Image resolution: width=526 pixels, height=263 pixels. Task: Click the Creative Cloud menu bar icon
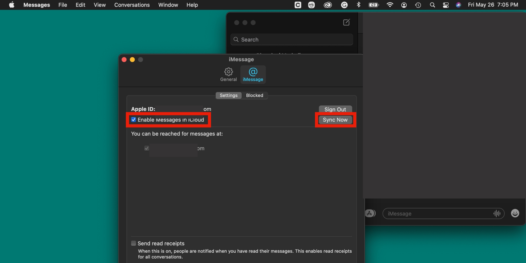[327, 5]
